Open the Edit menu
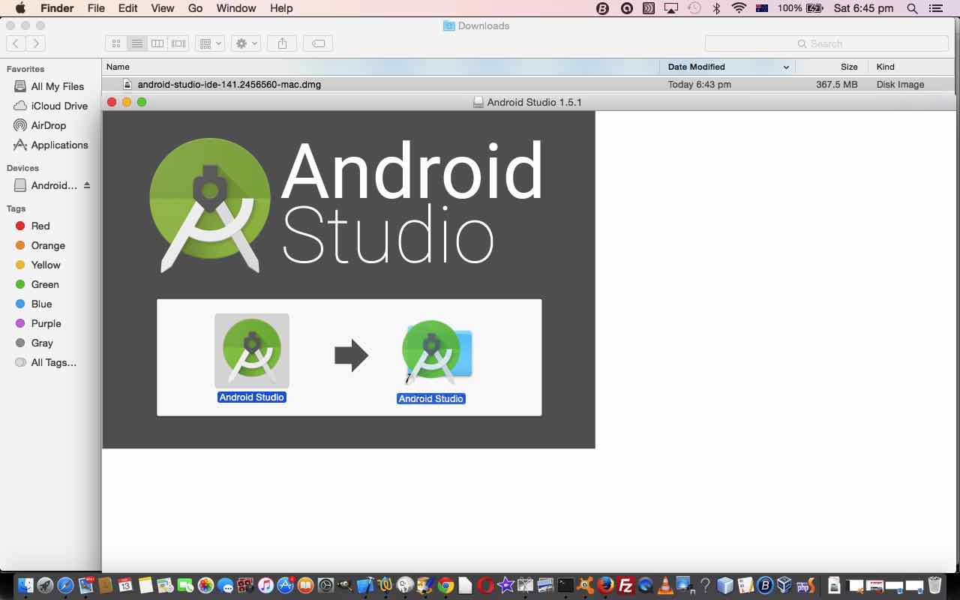The image size is (960, 600). pyautogui.click(x=127, y=8)
